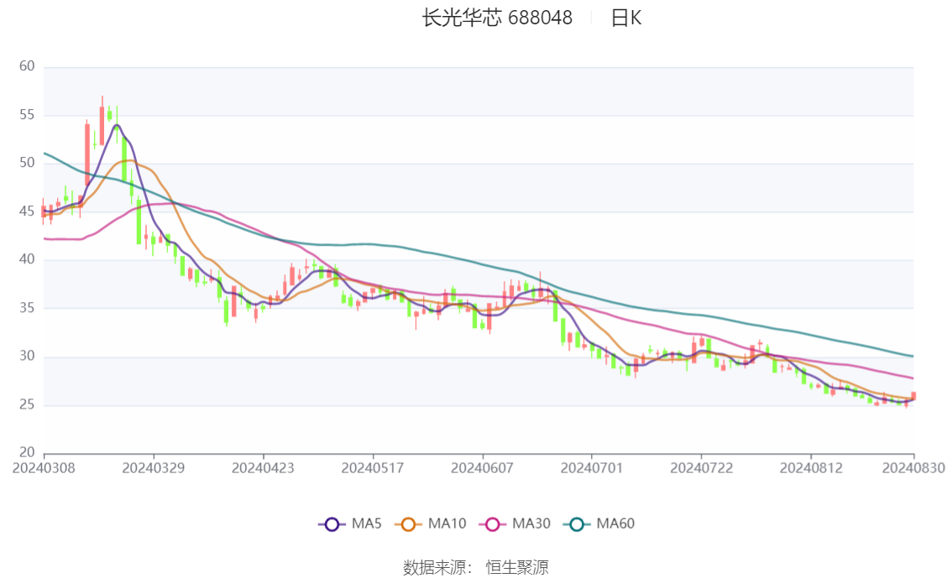
Task: Click x-axis date label 20240517
Action: click(x=373, y=468)
